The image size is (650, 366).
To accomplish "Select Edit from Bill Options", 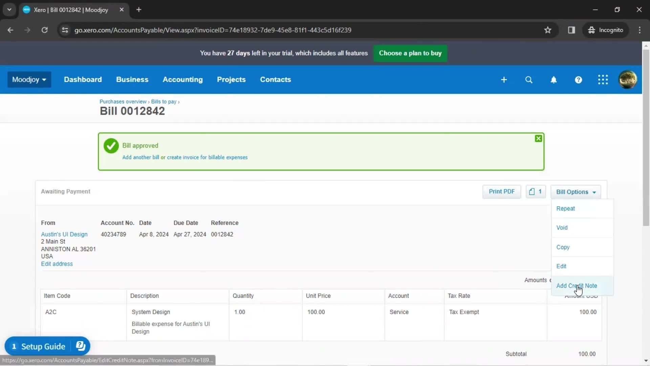I will [x=582, y=266].
